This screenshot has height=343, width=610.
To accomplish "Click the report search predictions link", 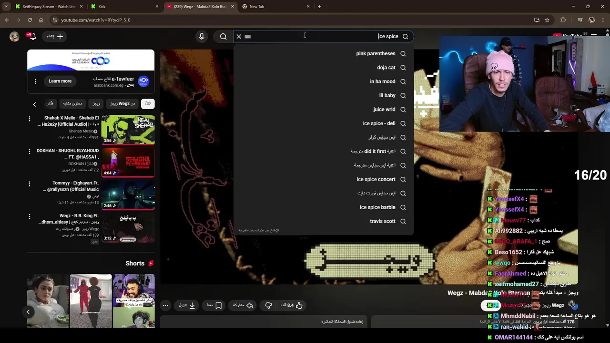I will click(x=259, y=231).
